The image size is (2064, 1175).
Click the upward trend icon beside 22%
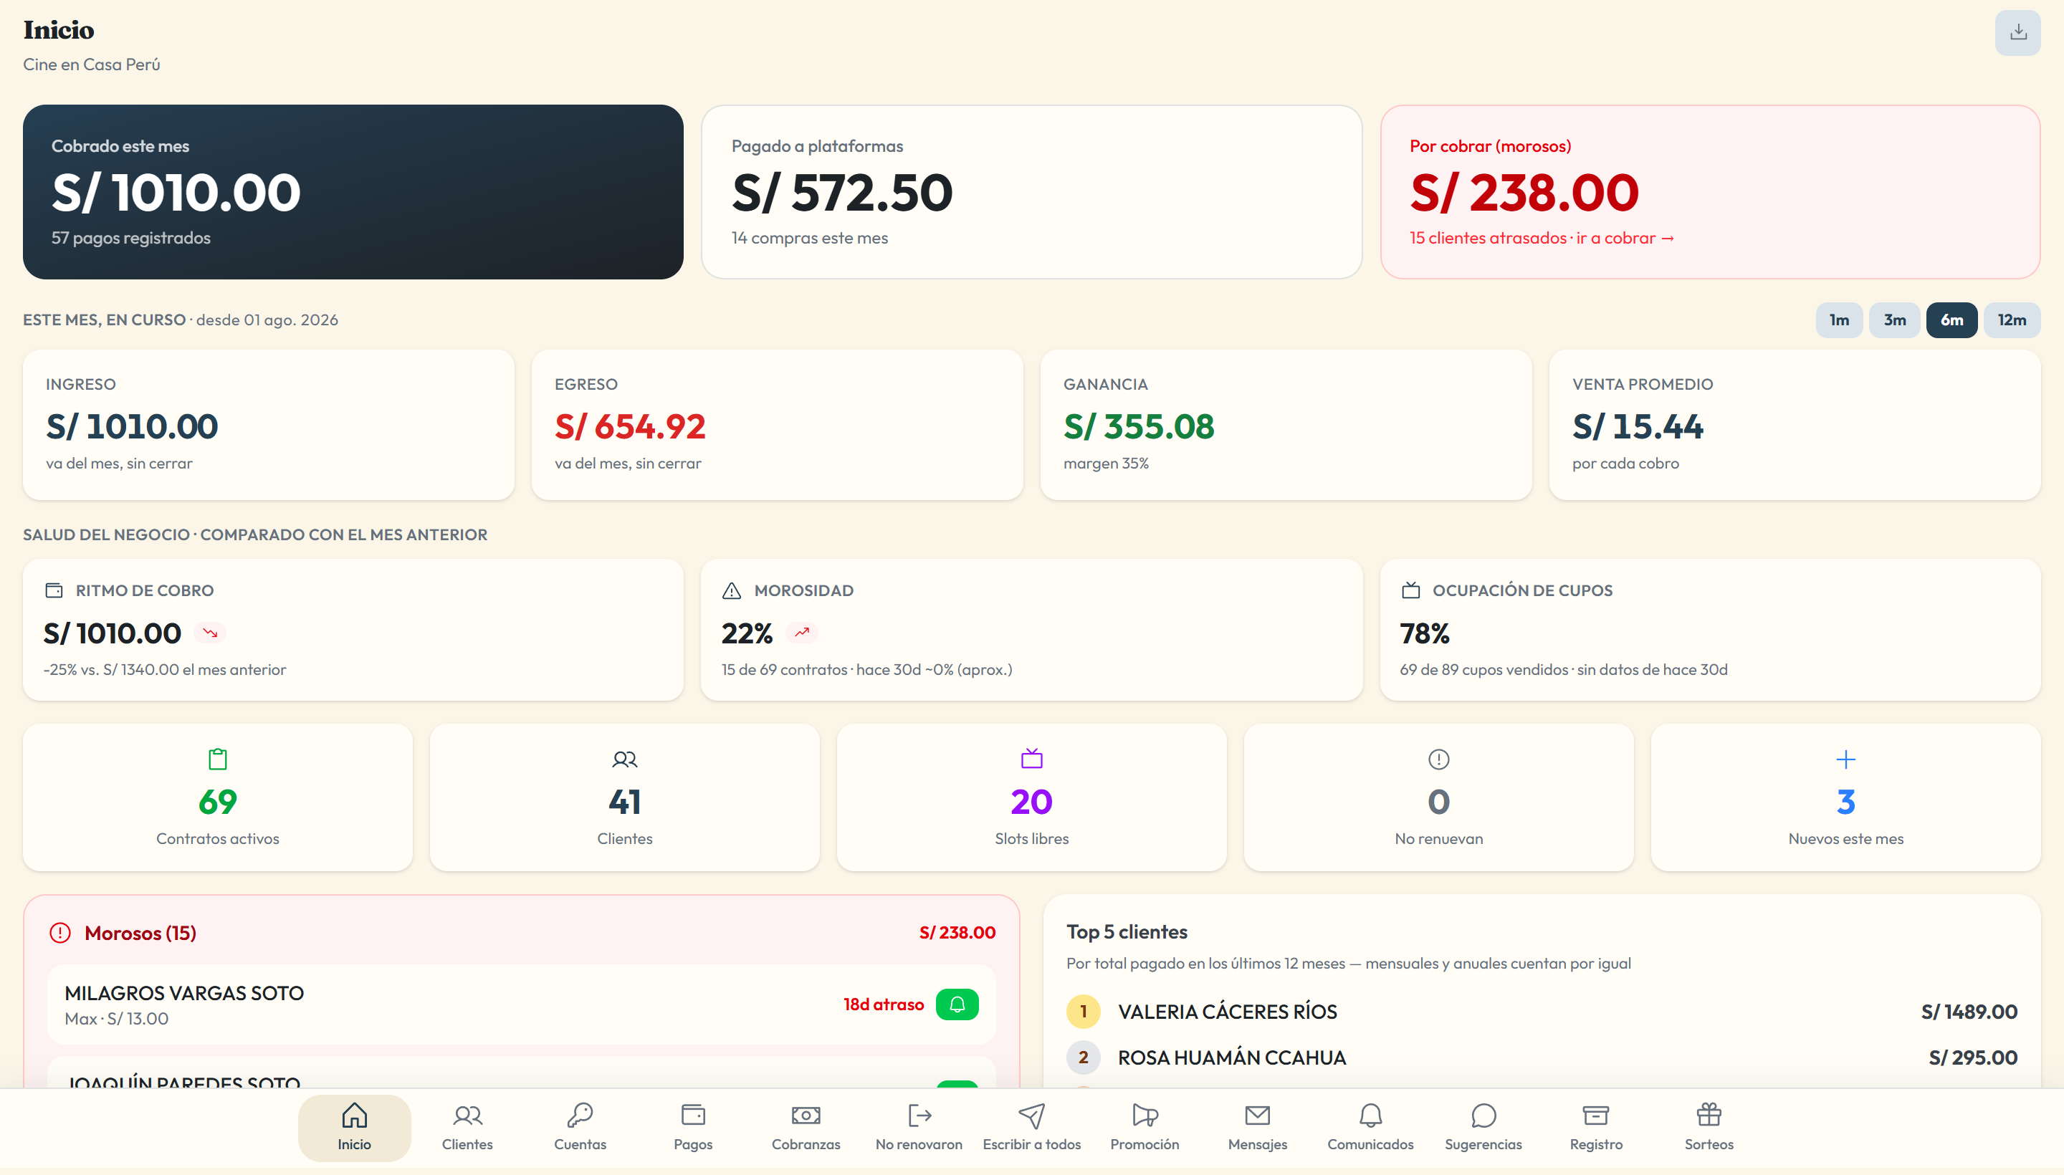[x=801, y=633]
